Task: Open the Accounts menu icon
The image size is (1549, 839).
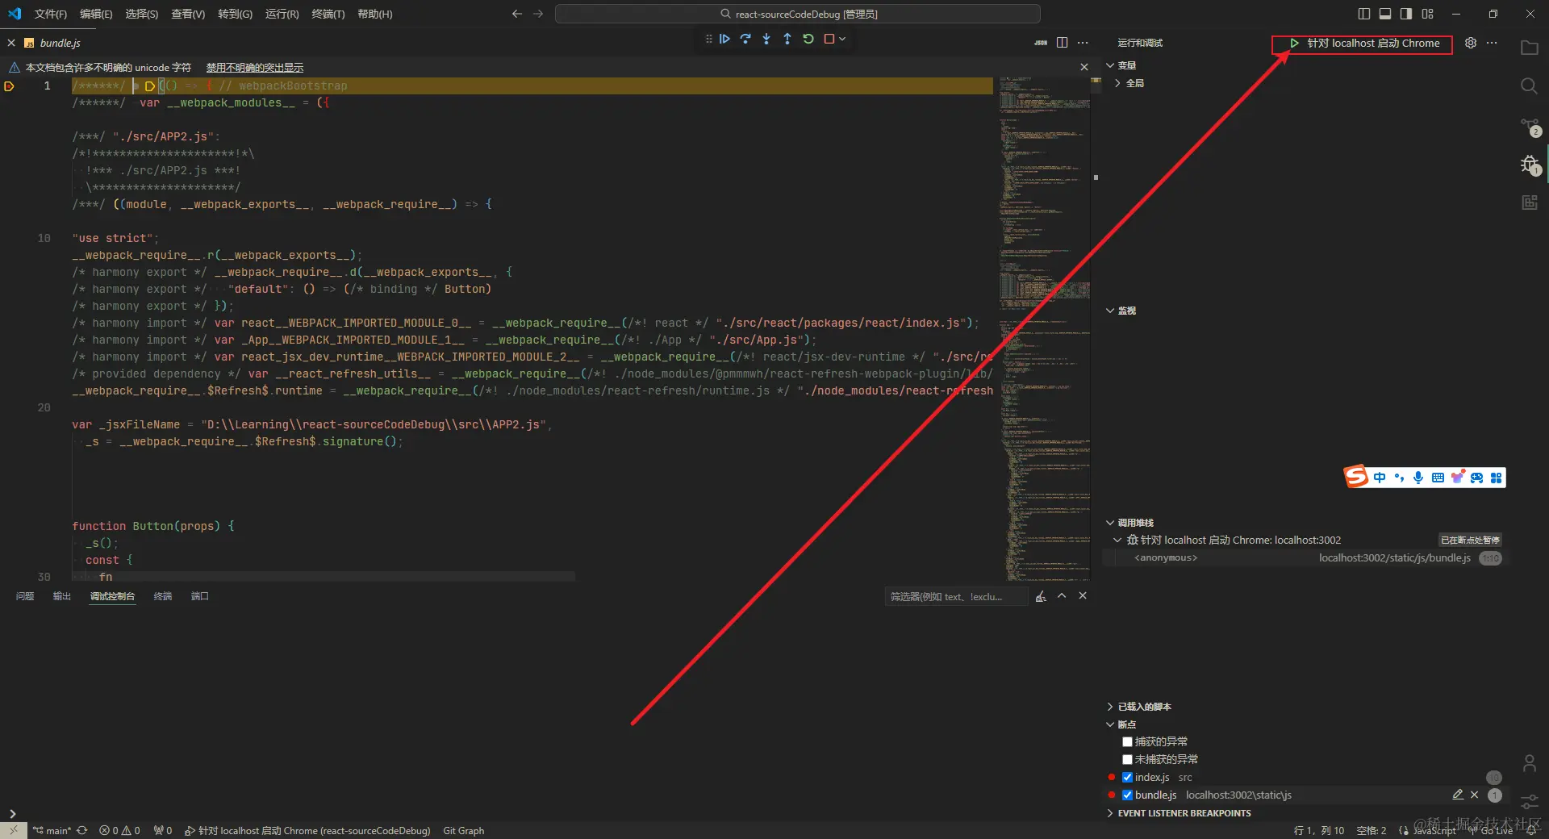Action: (x=1529, y=763)
